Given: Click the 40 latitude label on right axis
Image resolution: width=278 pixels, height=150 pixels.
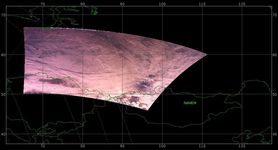Looking at the screenshot, I should 275,134.
